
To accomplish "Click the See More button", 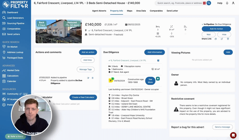I will 150,81.
